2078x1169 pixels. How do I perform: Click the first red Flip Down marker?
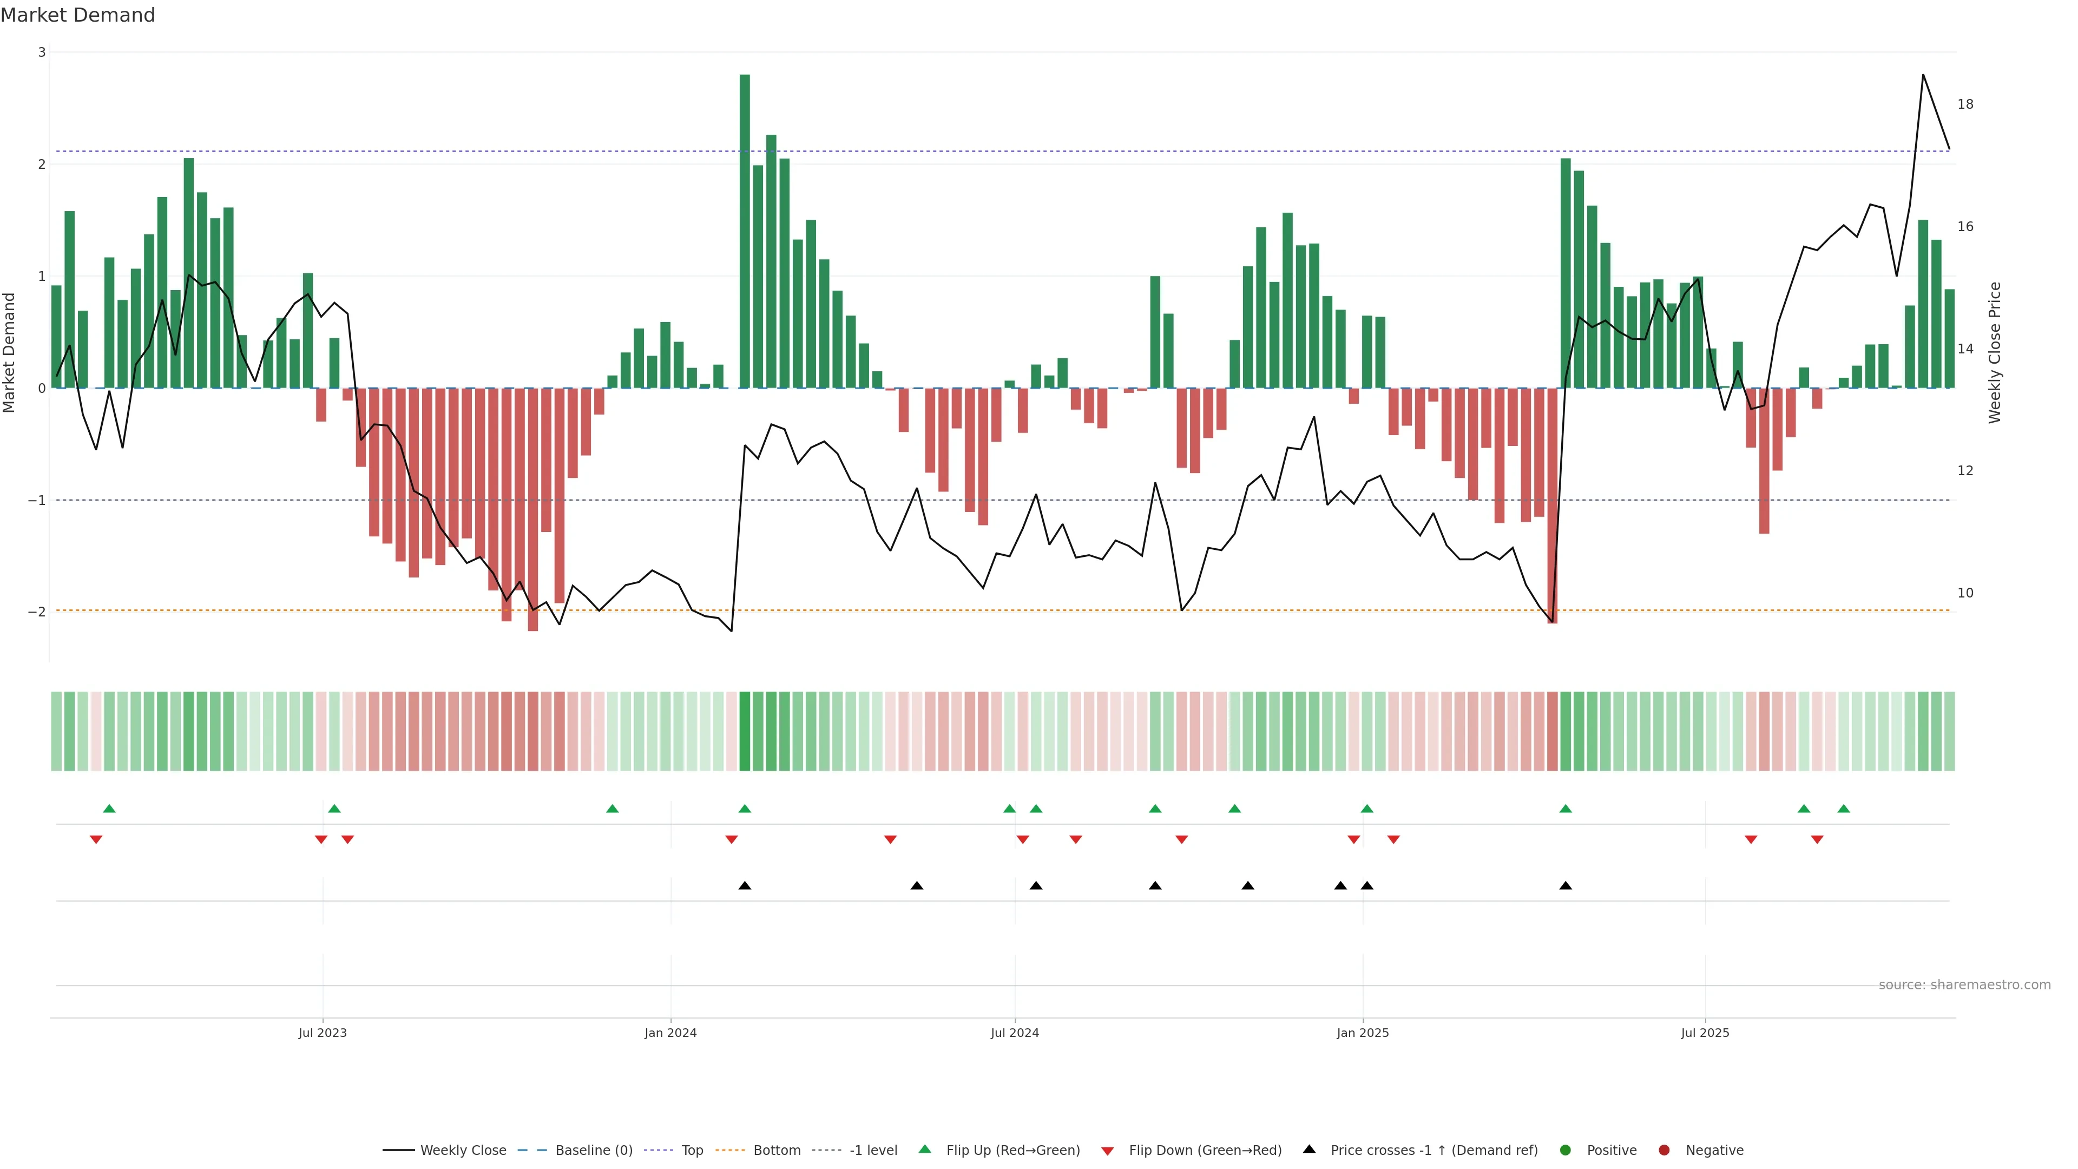pyautogui.click(x=96, y=840)
